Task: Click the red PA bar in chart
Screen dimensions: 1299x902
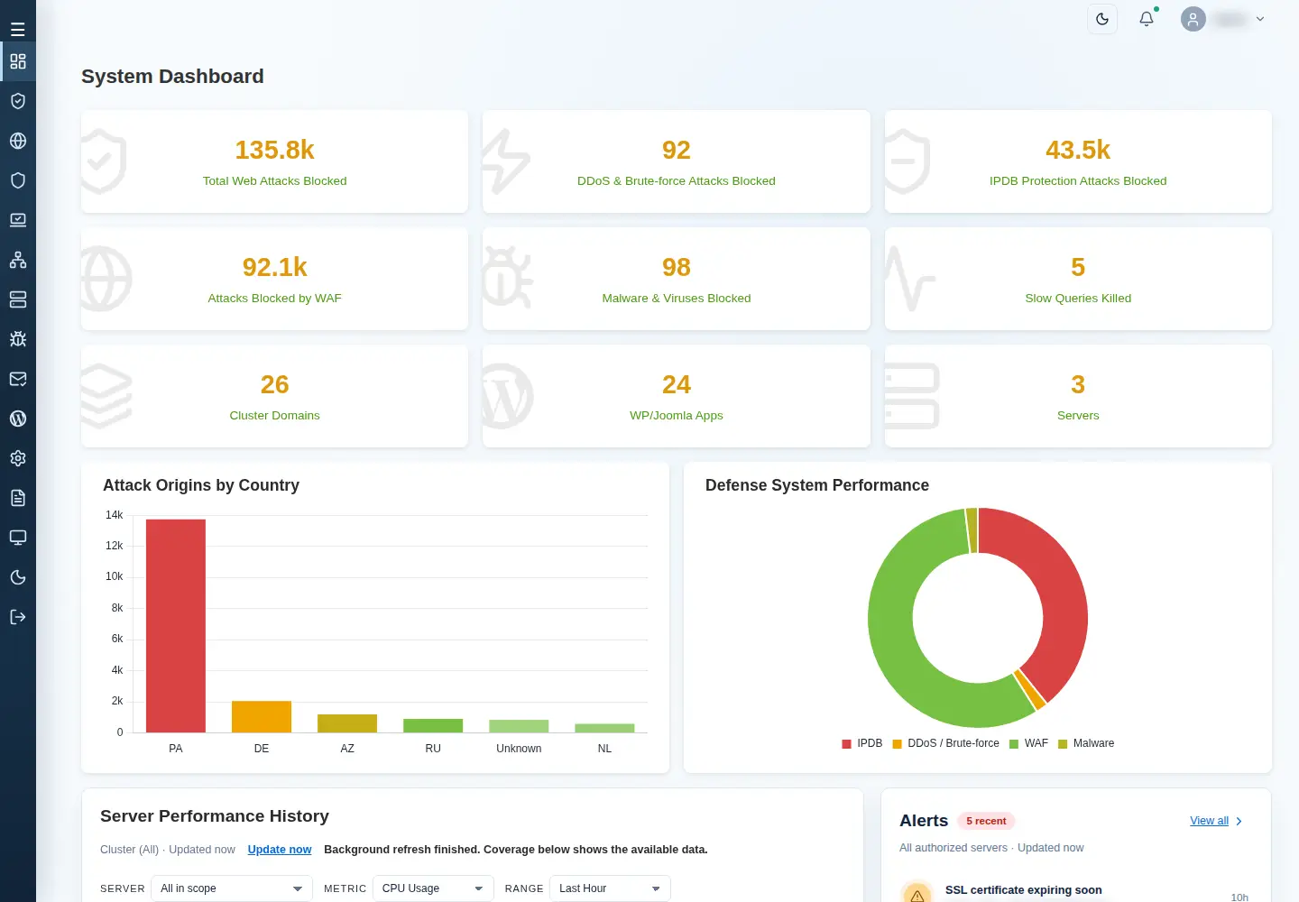Action: [x=176, y=626]
